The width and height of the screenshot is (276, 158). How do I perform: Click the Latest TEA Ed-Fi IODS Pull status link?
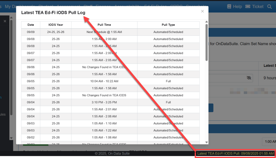point(235,153)
